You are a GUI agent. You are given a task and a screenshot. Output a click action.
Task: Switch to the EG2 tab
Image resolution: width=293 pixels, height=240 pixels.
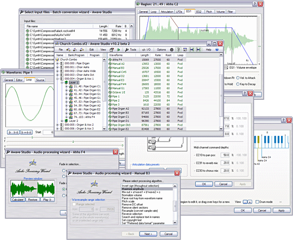199,12
